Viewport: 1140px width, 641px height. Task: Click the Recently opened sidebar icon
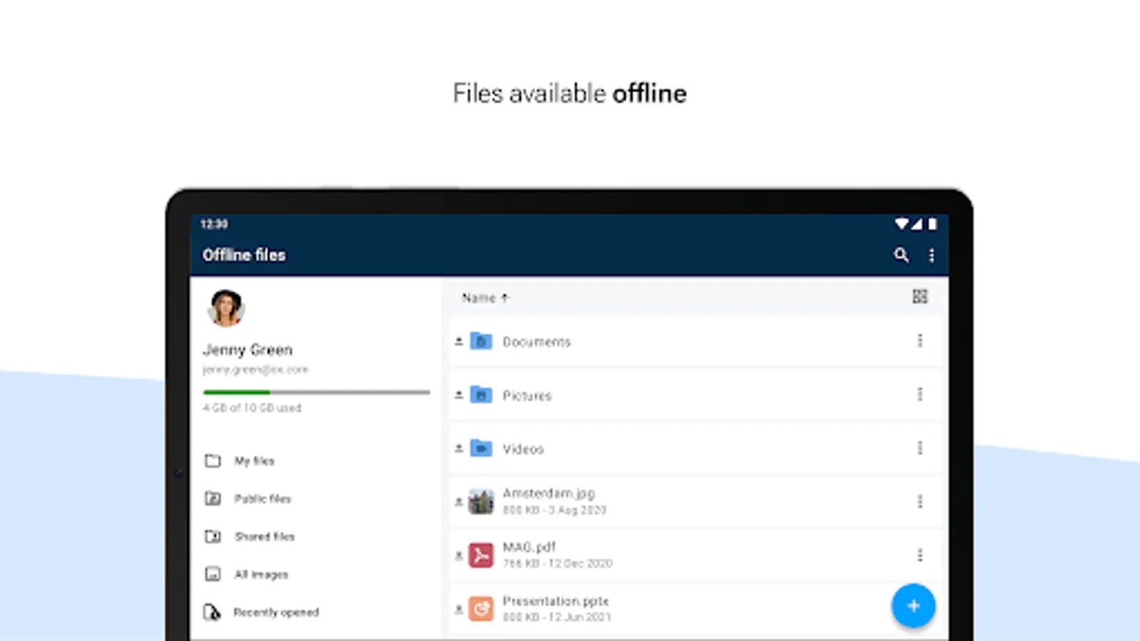click(x=212, y=612)
